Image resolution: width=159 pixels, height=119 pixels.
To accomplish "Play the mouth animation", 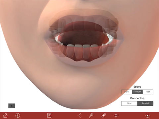I will (x=147, y=115).
